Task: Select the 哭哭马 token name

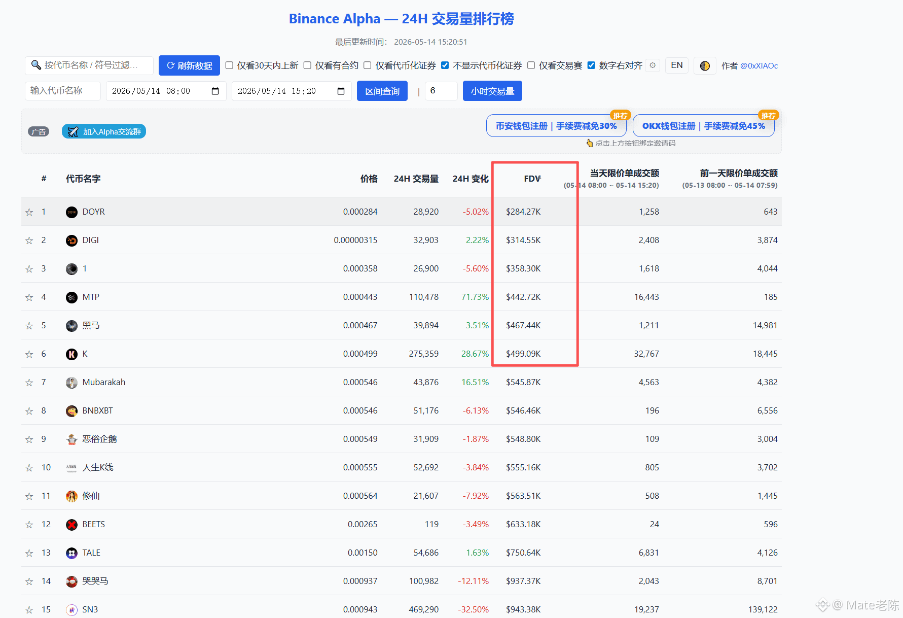Action: click(95, 581)
